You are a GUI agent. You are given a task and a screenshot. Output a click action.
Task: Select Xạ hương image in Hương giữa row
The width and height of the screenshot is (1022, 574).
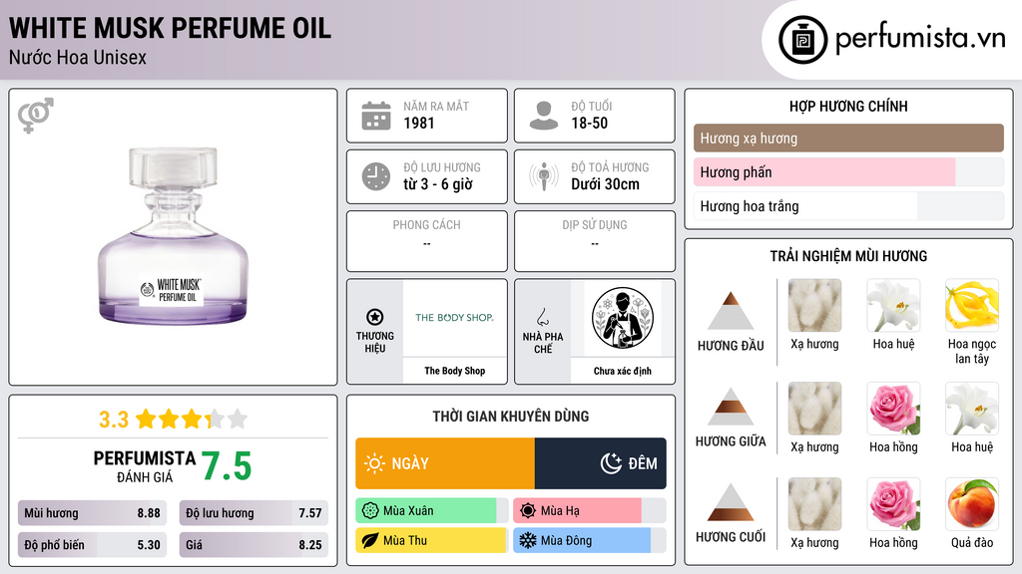coord(814,409)
